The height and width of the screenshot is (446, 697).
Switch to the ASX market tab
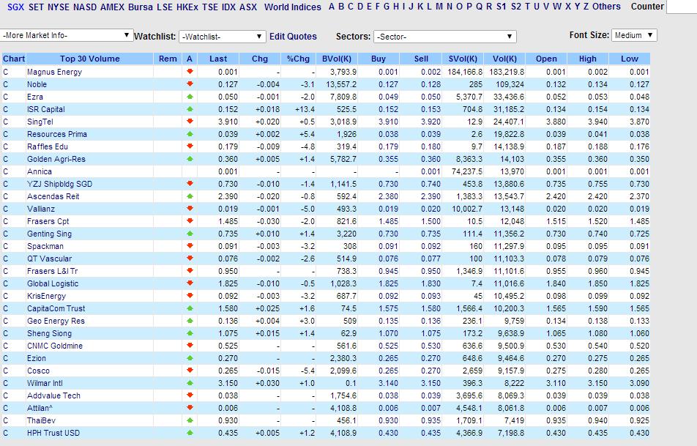(x=248, y=7)
